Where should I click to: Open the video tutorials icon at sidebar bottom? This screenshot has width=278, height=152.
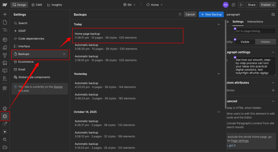point(5,147)
